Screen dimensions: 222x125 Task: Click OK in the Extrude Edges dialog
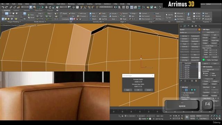click(138, 90)
